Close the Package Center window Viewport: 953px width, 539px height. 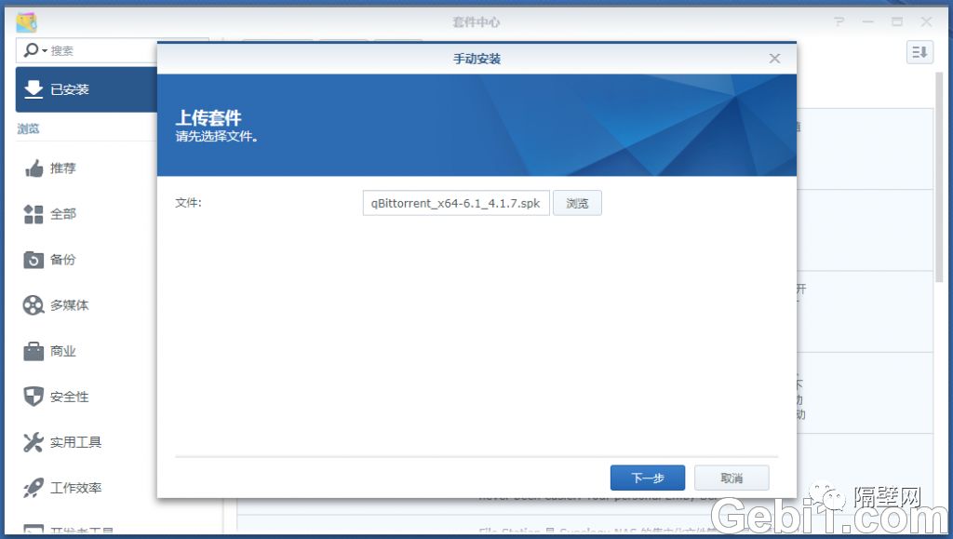tap(926, 21)
